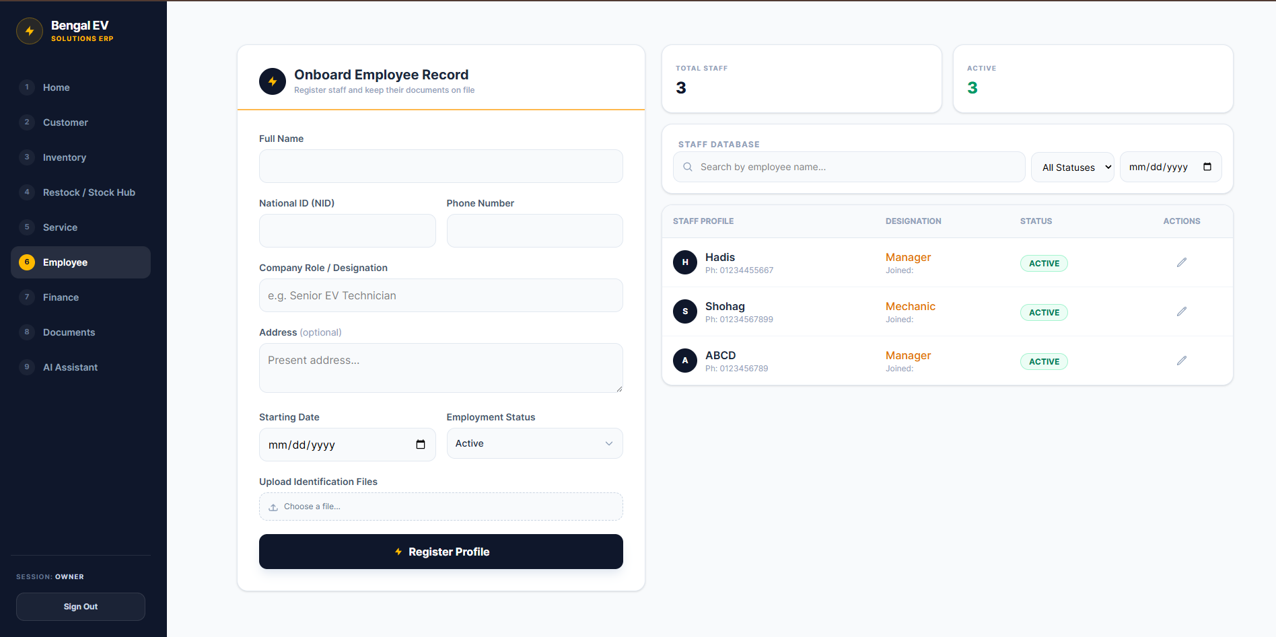Screen dimensions: 1276x637
Task: Open the Service section
Action: pyautogui.click(x=81, y=227)
